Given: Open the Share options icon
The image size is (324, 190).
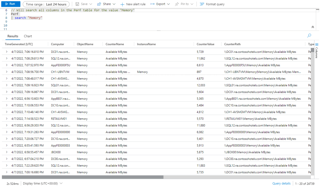Looking at the screenshot, I should 99,4.
